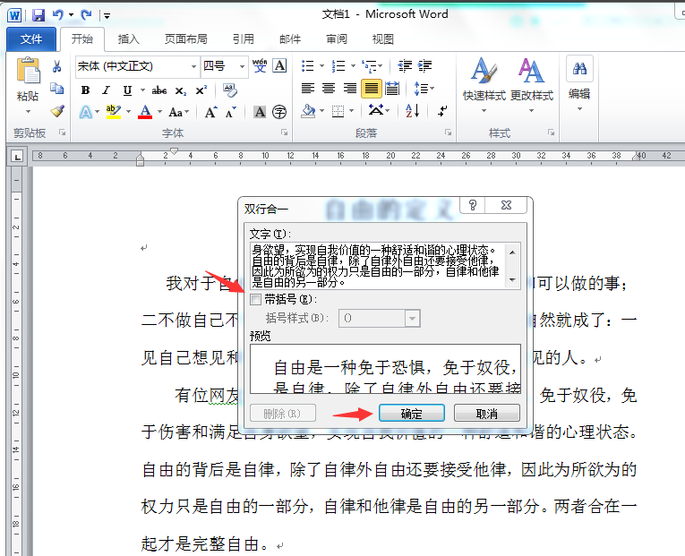The width and height of the screenshot is (685, 556).
Task: Click the 确定 button
Action: pyautogui.click(x=411, y=414)
